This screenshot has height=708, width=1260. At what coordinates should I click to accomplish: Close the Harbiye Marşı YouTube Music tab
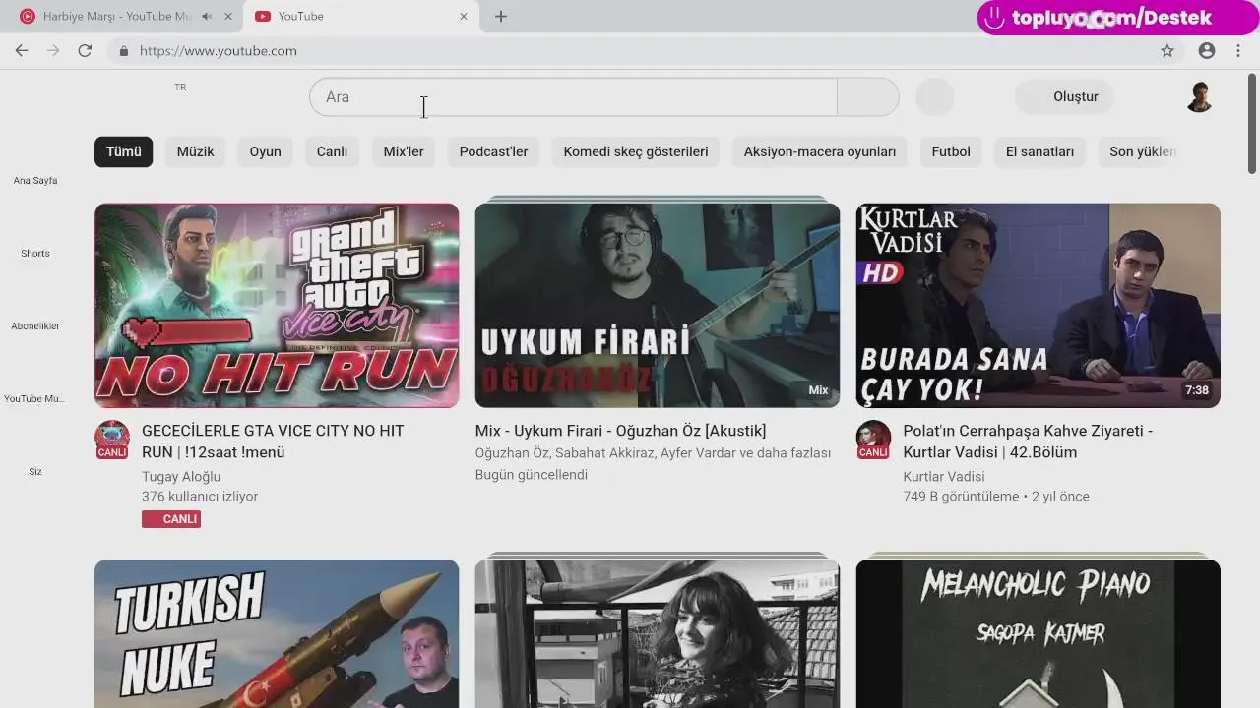228,16
